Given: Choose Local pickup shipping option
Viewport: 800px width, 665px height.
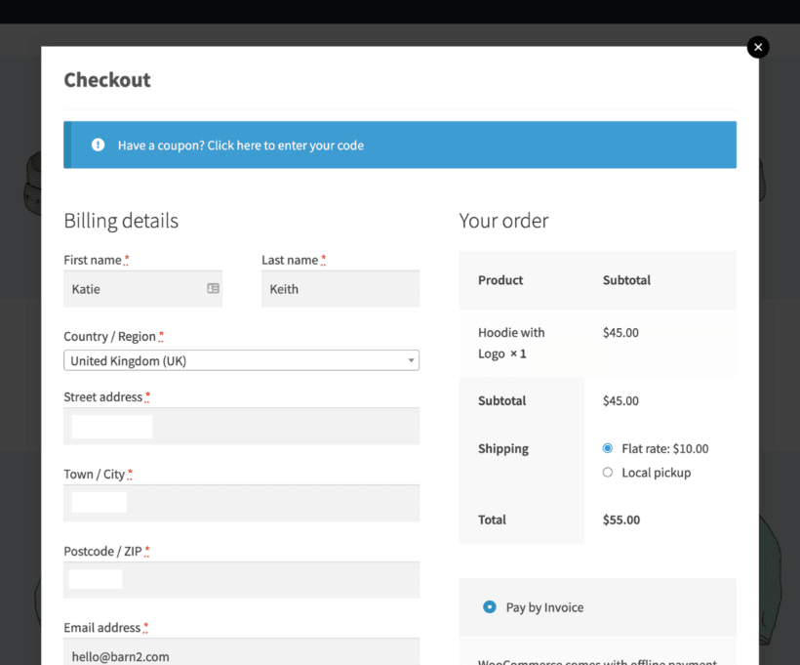Looking at the screenshot, I should coord(608,473).
